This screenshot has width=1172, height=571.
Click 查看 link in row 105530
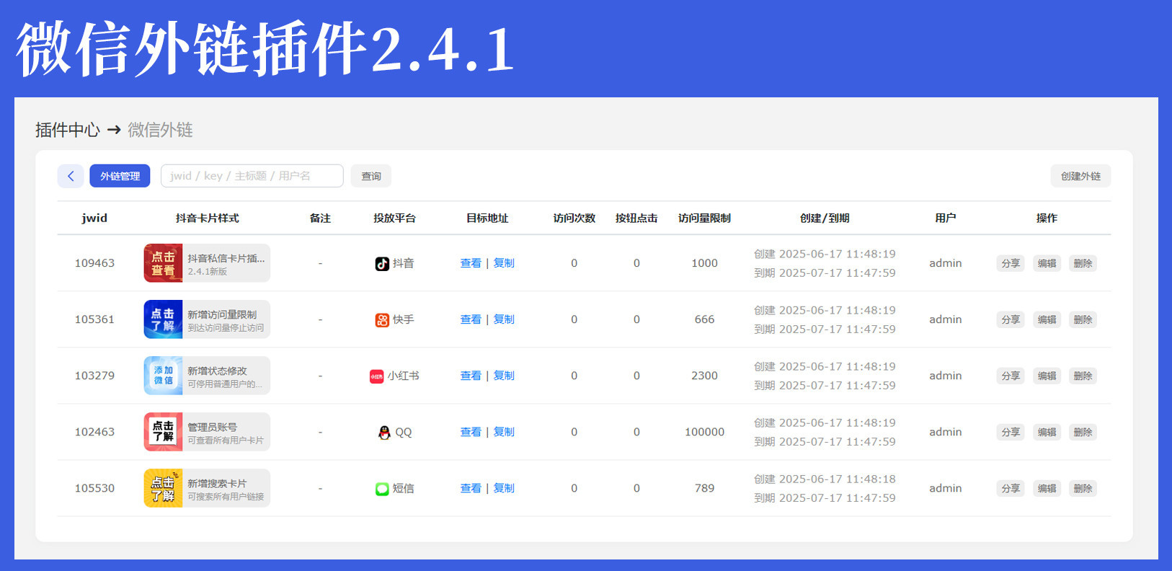(471, 488)
